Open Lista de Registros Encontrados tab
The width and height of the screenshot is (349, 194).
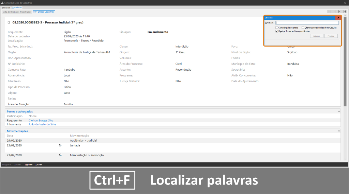[17, 12]
